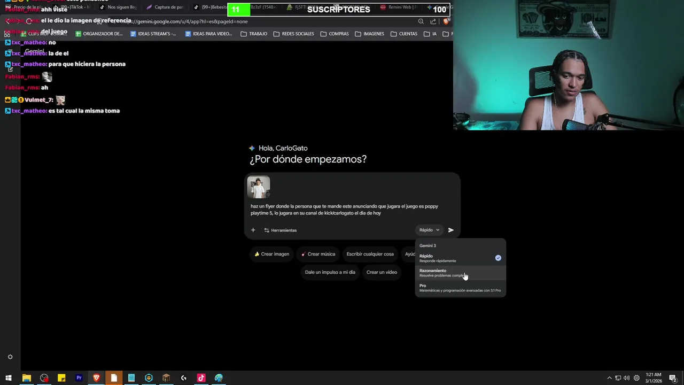Viewport: 684px width, 385px height.
Task: Click the plus icon to add files
Action: click(253, 230)
